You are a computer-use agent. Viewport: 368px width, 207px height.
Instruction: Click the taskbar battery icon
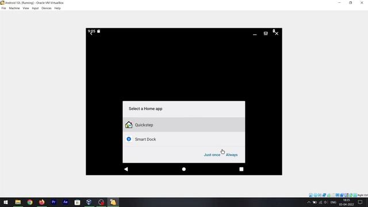click(315, 202)
